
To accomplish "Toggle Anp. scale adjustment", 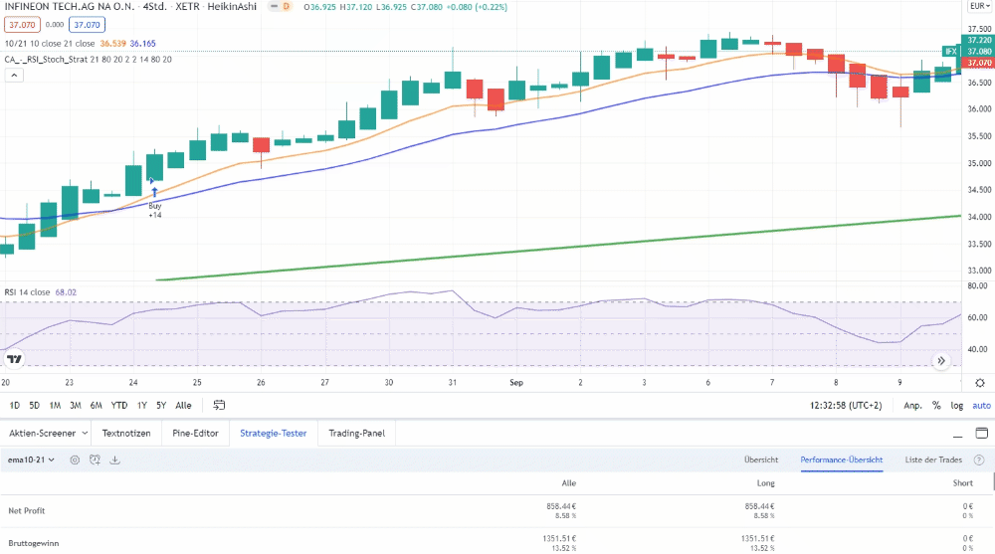I will pyautogui.click(x=912, y=406).
